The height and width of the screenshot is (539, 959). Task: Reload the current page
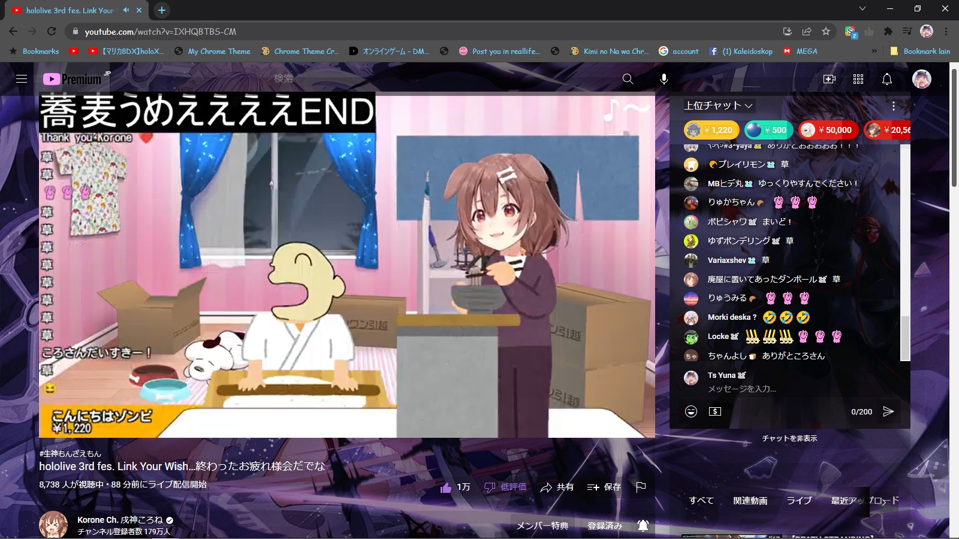pyautogui.click(x=52, y=31)
